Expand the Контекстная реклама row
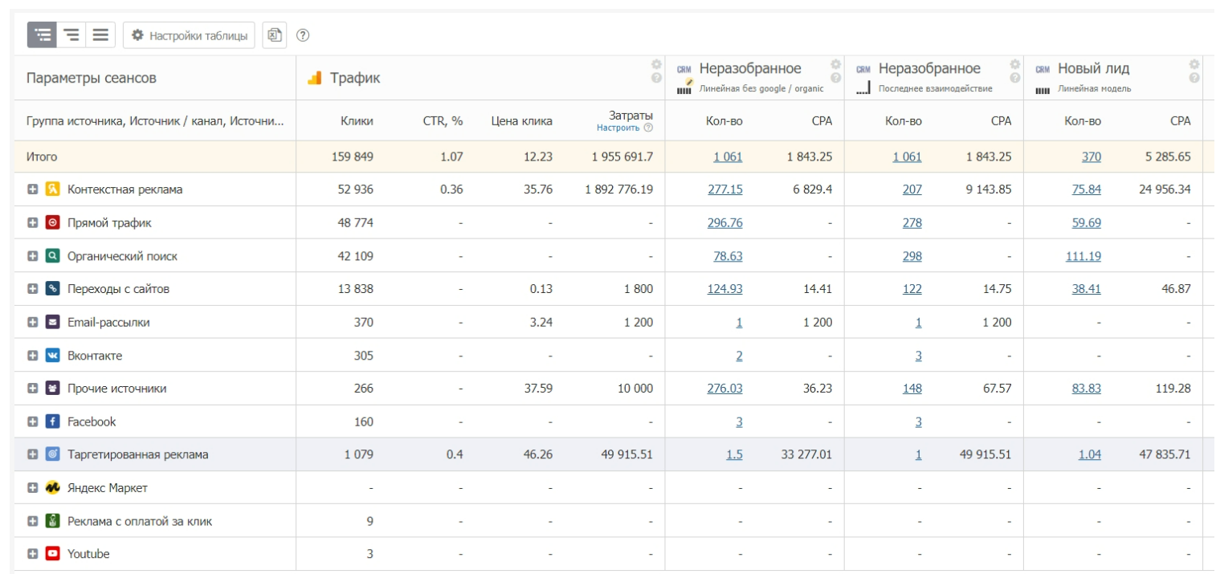Image resolution: width=1216 pixels, height=574 pixels. click(x=33, y=189)
